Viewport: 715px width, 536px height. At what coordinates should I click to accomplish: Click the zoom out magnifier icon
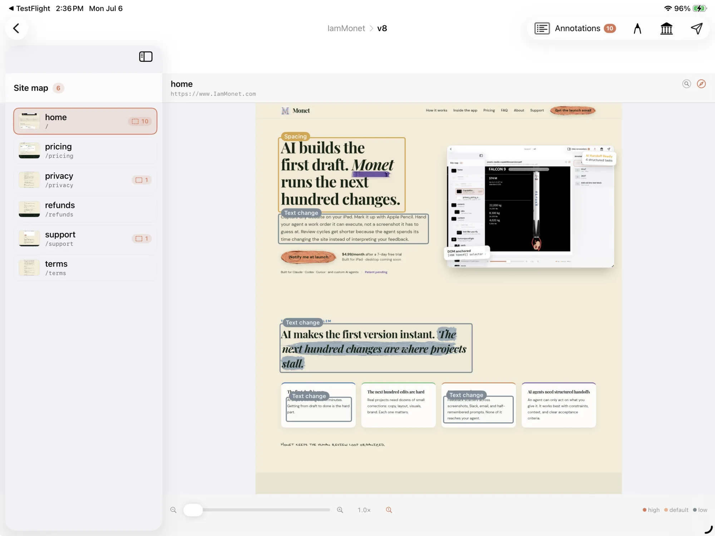(173, 510)
